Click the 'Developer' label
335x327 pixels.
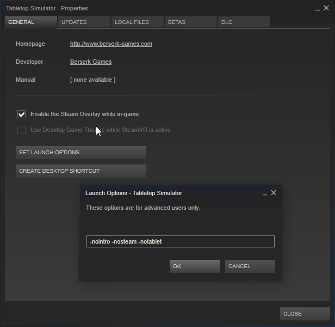tap(29, 62)
